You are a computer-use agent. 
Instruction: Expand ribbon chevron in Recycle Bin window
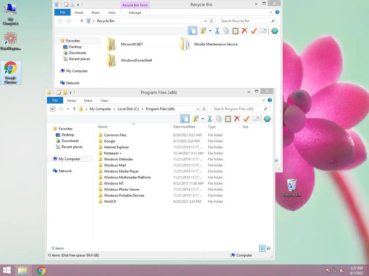coord(271,12)
